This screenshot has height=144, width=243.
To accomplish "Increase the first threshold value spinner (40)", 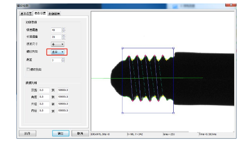I will coord(64,29).
